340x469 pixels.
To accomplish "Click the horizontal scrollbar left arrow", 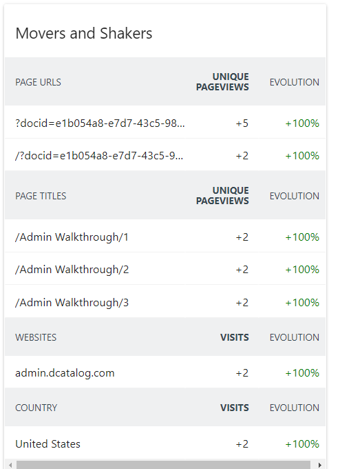I will click(10, 465).
